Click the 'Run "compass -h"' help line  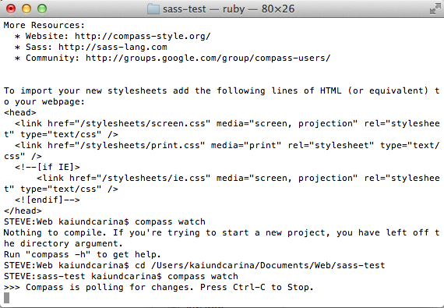tap(83, 254)
